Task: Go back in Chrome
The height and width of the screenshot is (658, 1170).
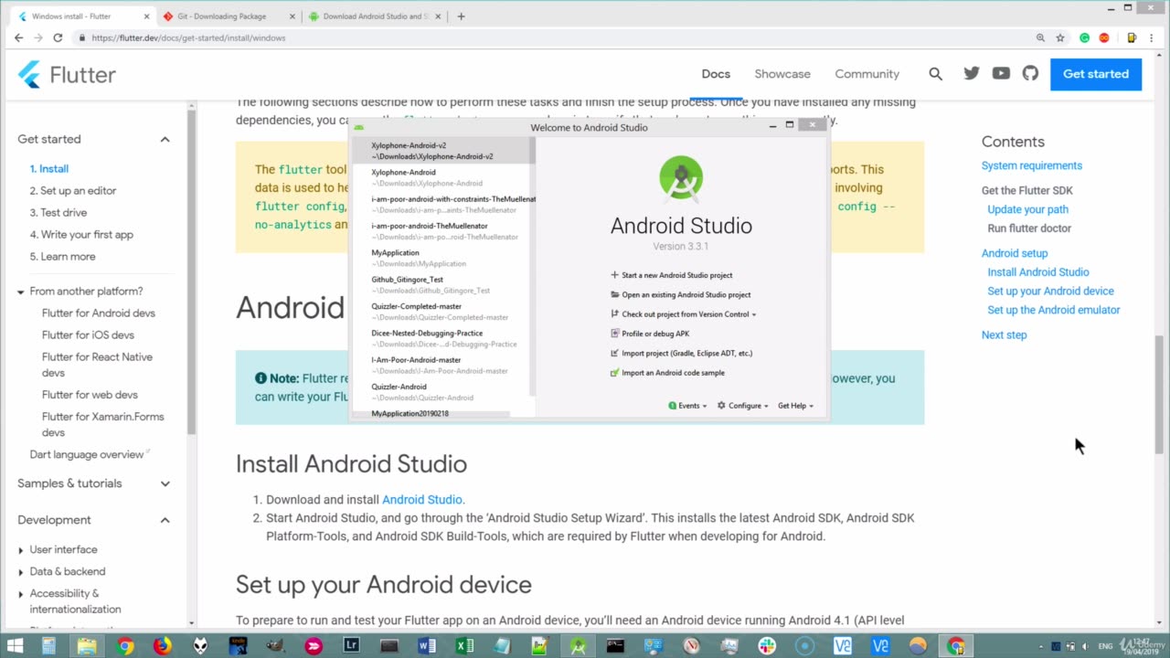Action: pos(18,37)
